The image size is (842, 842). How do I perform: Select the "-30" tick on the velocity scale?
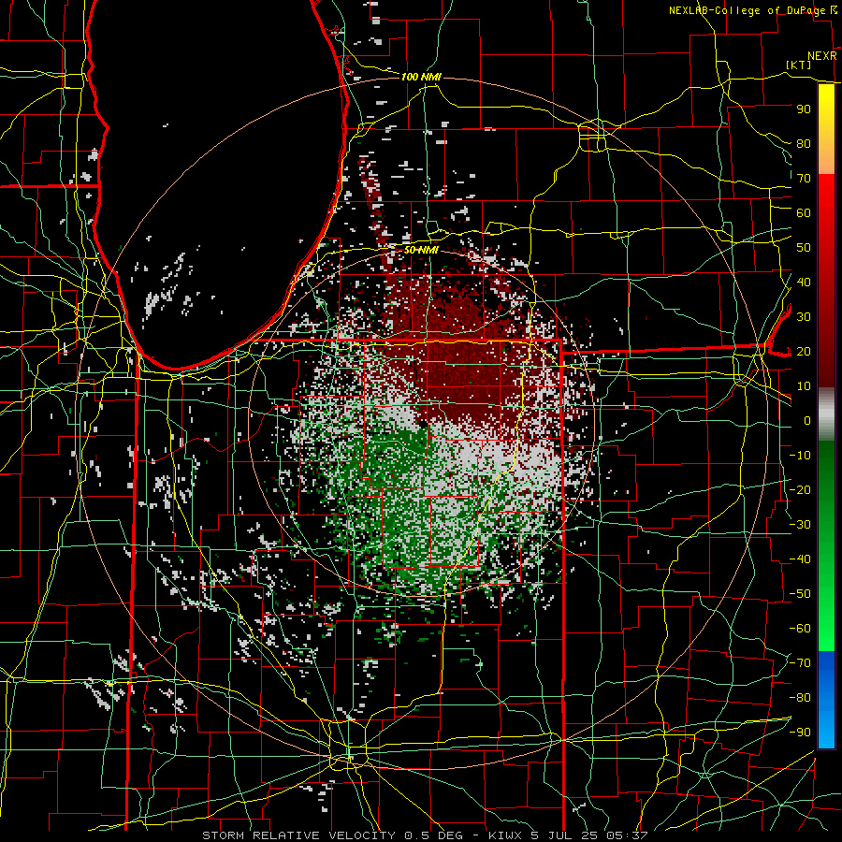point(800,525)
